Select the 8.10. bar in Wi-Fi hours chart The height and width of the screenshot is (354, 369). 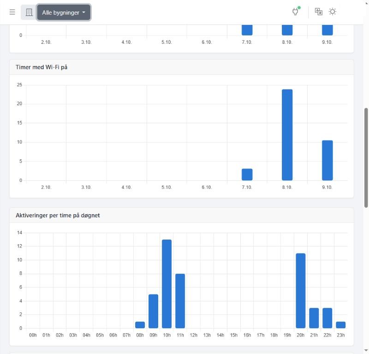pyautogui.click(x=287, y=135)
